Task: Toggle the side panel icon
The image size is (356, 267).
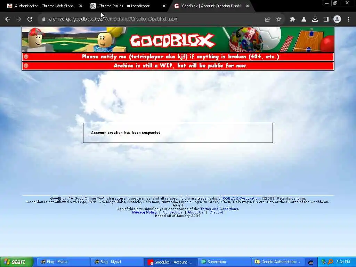Action: pos(326,19)
